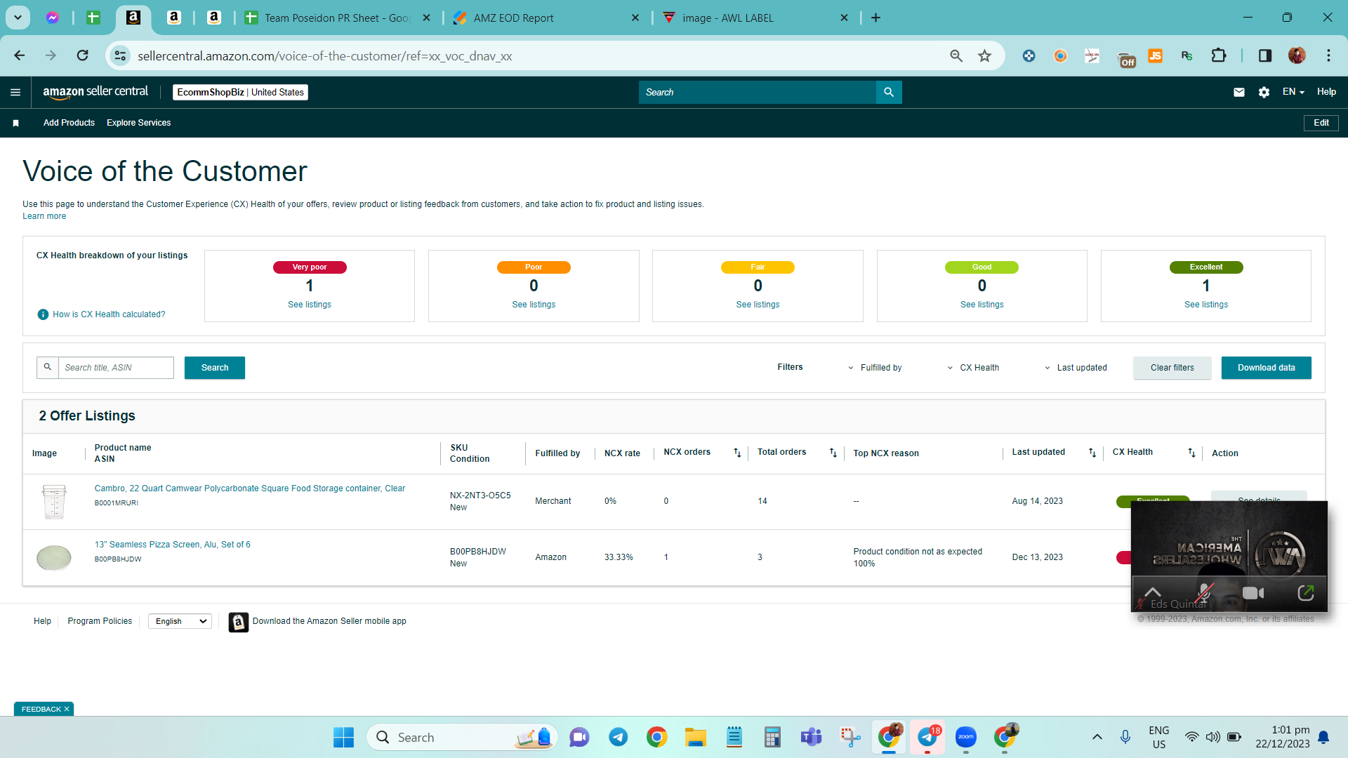This screenshot has width=1348, height=758.
Task: Open How is CX Health calculated link
Action: [x=109, y=314]
